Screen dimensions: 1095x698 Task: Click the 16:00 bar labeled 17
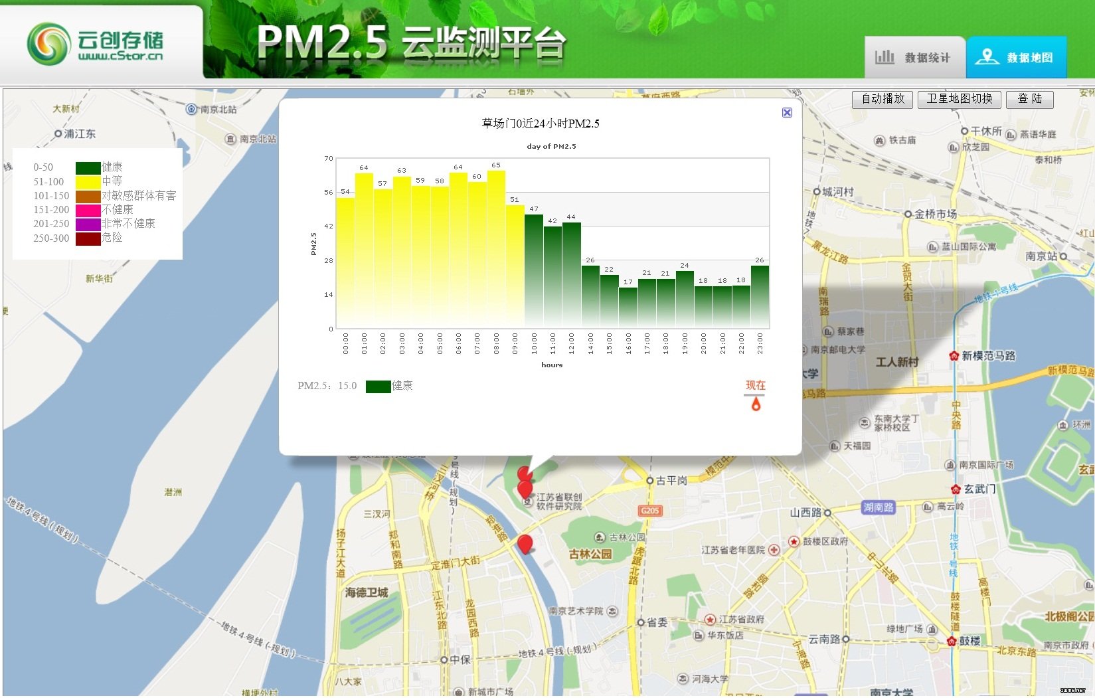(628, 307)
